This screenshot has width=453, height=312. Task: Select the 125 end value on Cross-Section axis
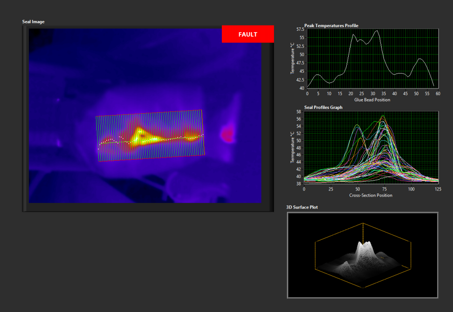[x=438, y=189]
